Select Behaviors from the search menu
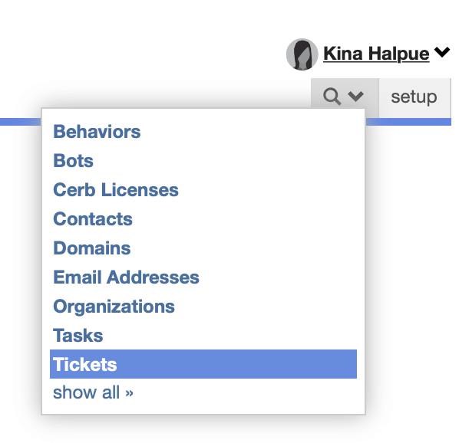 97,132
